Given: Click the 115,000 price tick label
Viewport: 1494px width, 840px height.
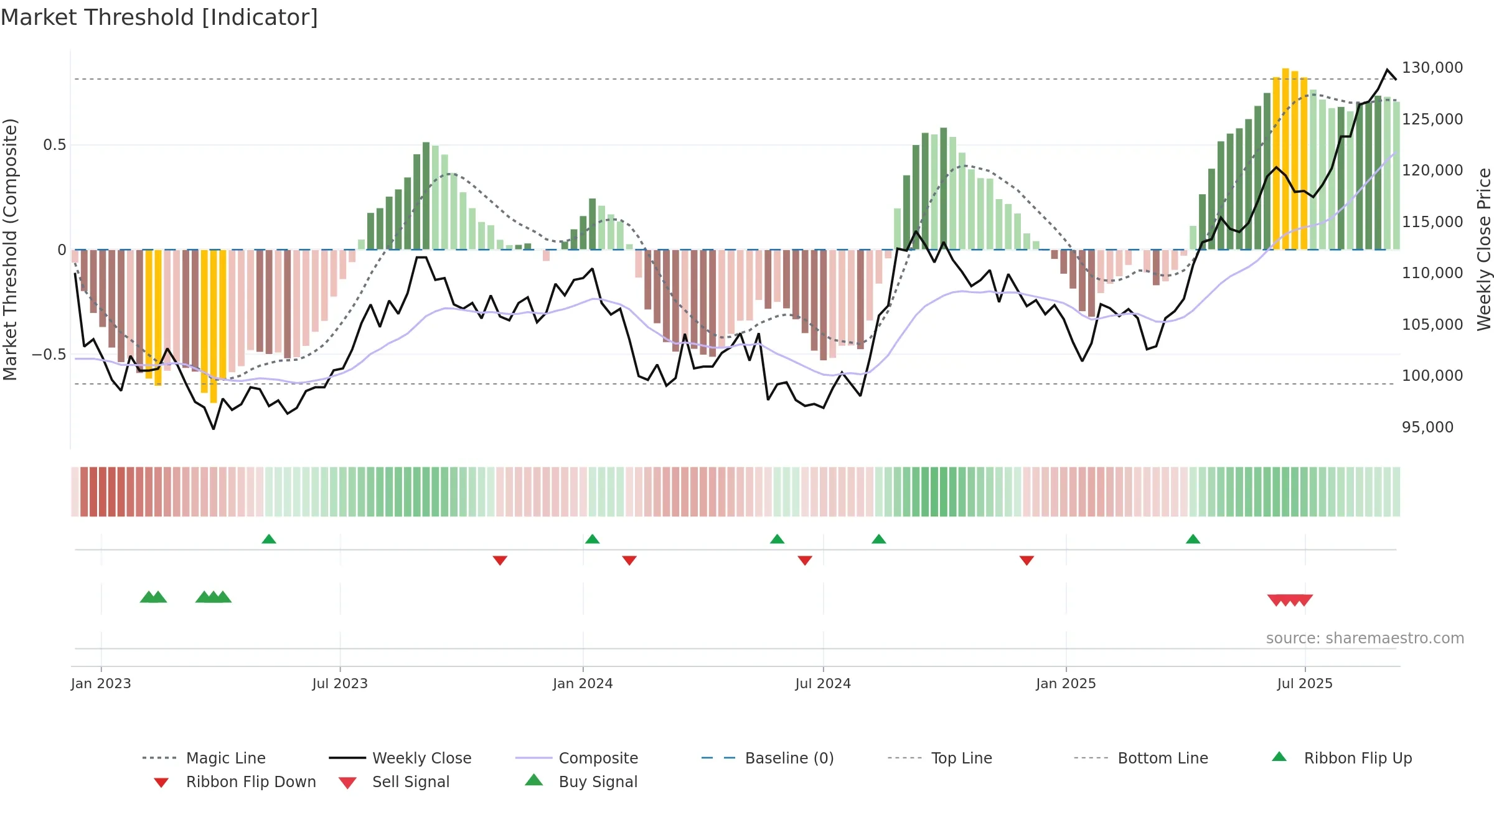Looking at the screenshot, I should click(1432, 222).
